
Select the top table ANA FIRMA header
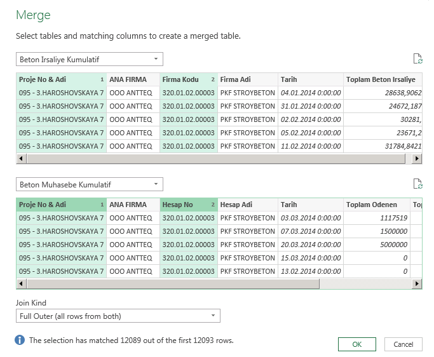pos(133,79)
